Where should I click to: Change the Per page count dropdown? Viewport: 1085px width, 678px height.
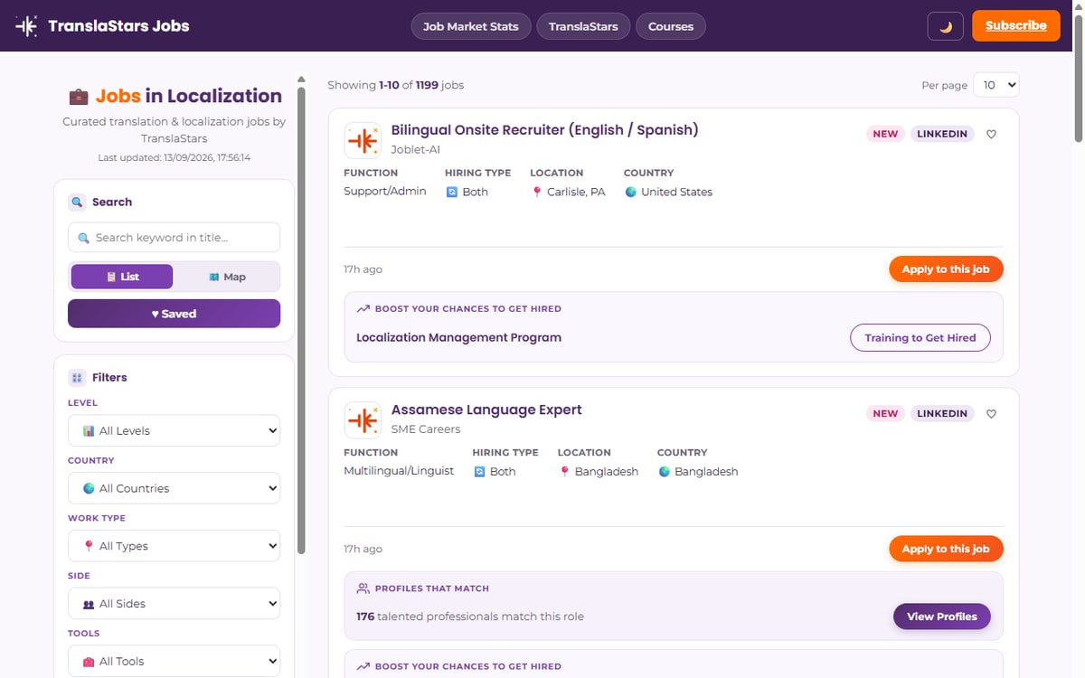pyautogui.click(x=996, y=85)
